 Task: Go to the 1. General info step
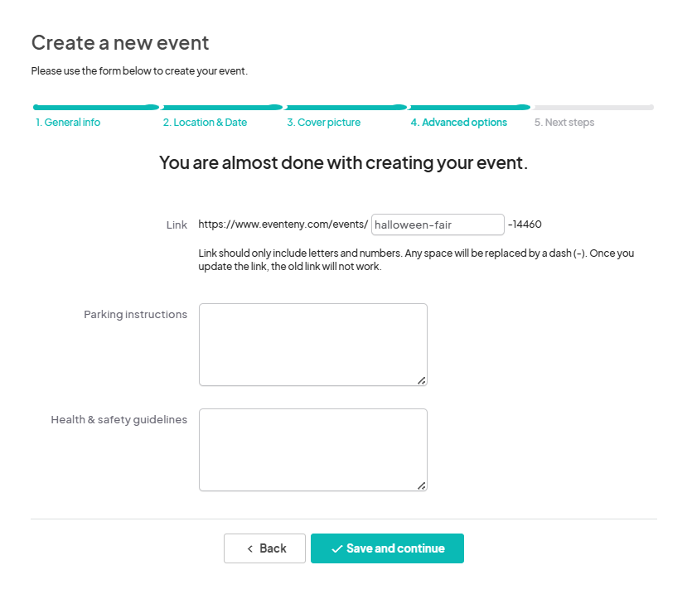pyautogui.click(x=68, y=123)
